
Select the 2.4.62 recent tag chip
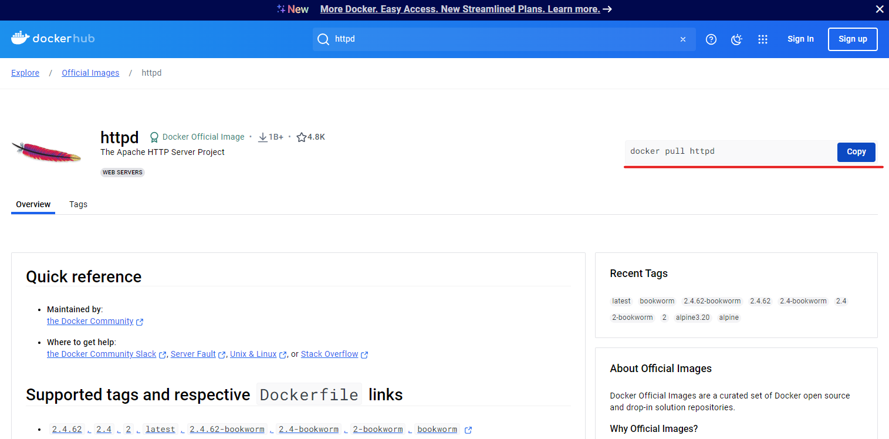(x=760, y=301)
